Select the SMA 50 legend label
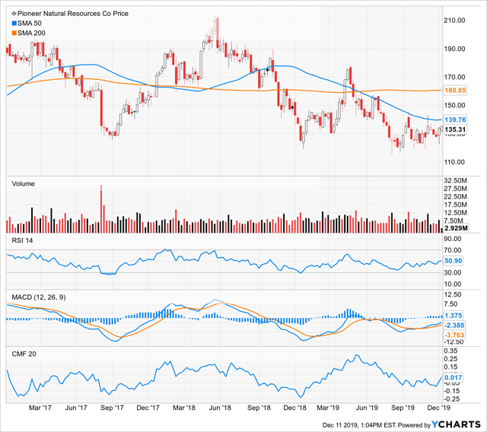The image size is (487, 432). (x=30, y=24)
